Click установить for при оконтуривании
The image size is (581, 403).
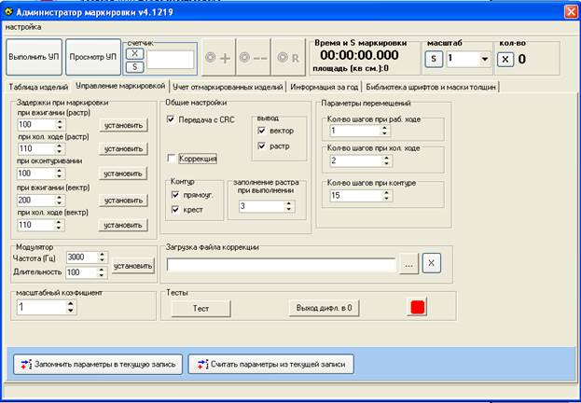pos(123,174)
